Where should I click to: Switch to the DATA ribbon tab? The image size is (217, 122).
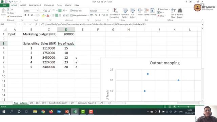click(x=59, y=5)
